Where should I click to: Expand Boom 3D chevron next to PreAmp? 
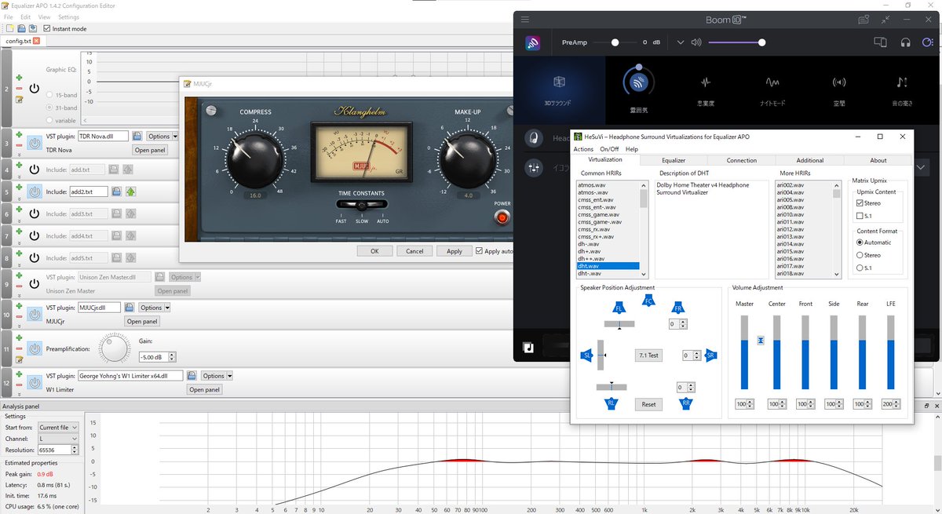[x=681, y=42]
